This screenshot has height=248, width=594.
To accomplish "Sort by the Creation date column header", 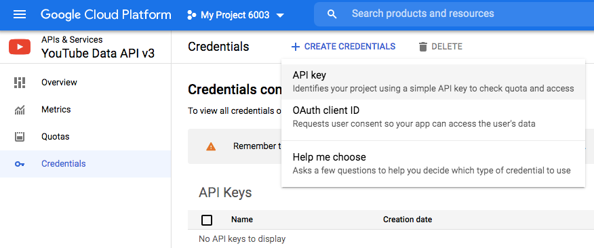I will [x=408, y=220].
